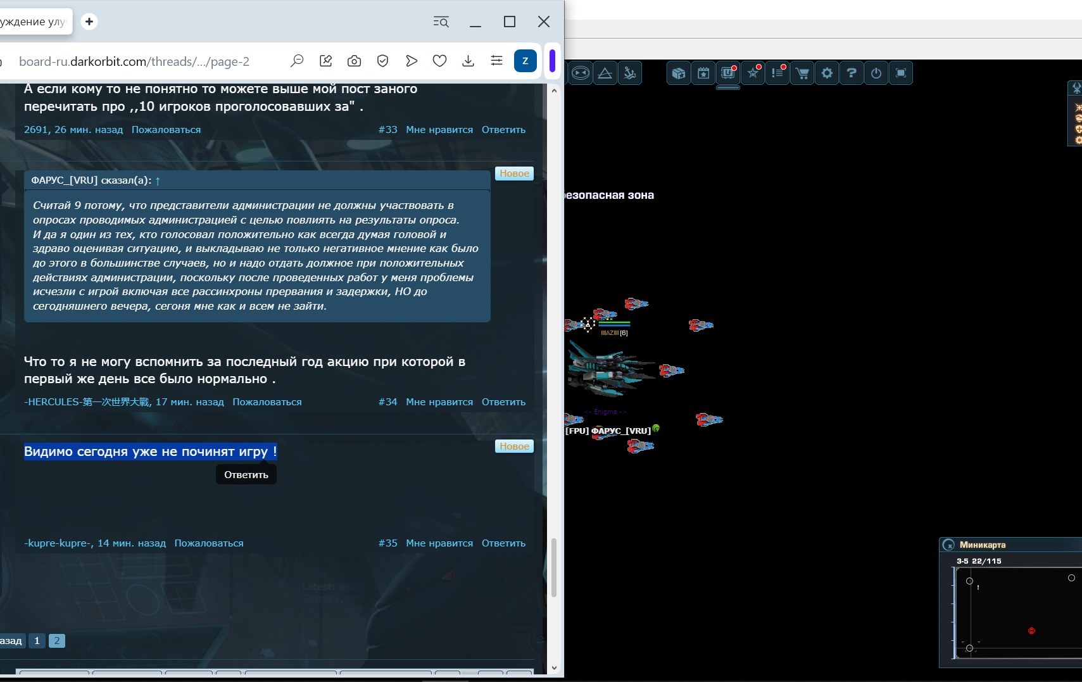Click the 2691 author link on post #33

(x=36, y=129)
